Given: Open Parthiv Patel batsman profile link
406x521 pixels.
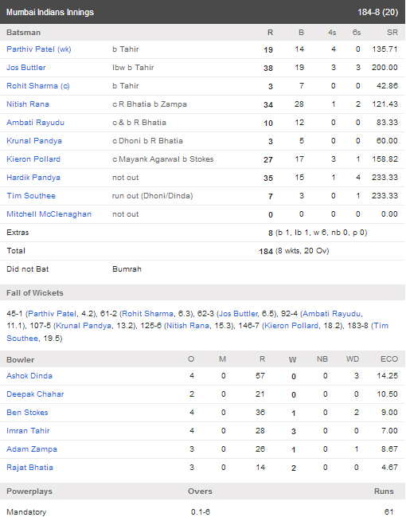Looking at the screenshot, I should (39, 49).
